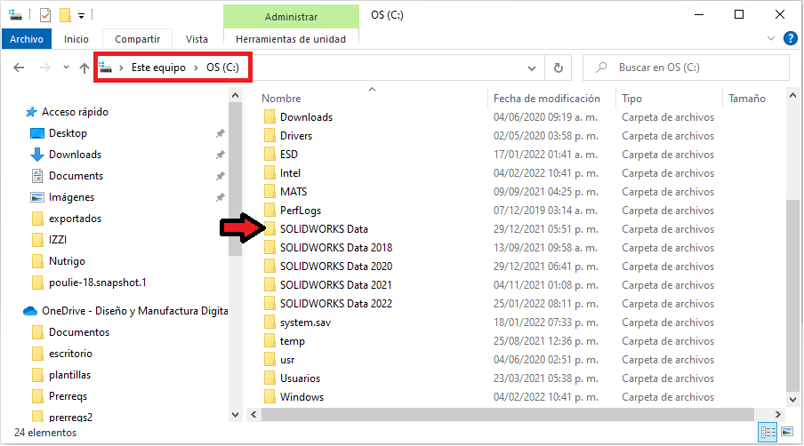Switch to the Inicio ribbon tab
804x446 pixels.
pos(76,39)
